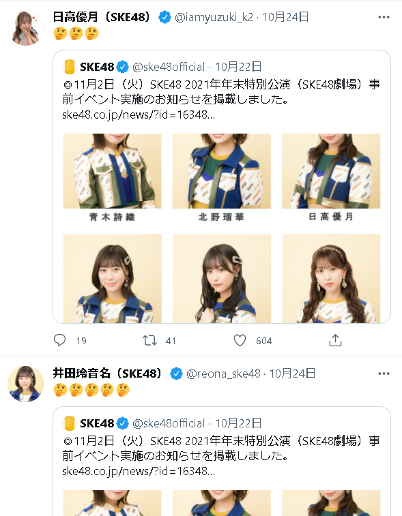Screen dimensions: 402x516
Task: Like the tweet with 604 likes
Action: 240,340
